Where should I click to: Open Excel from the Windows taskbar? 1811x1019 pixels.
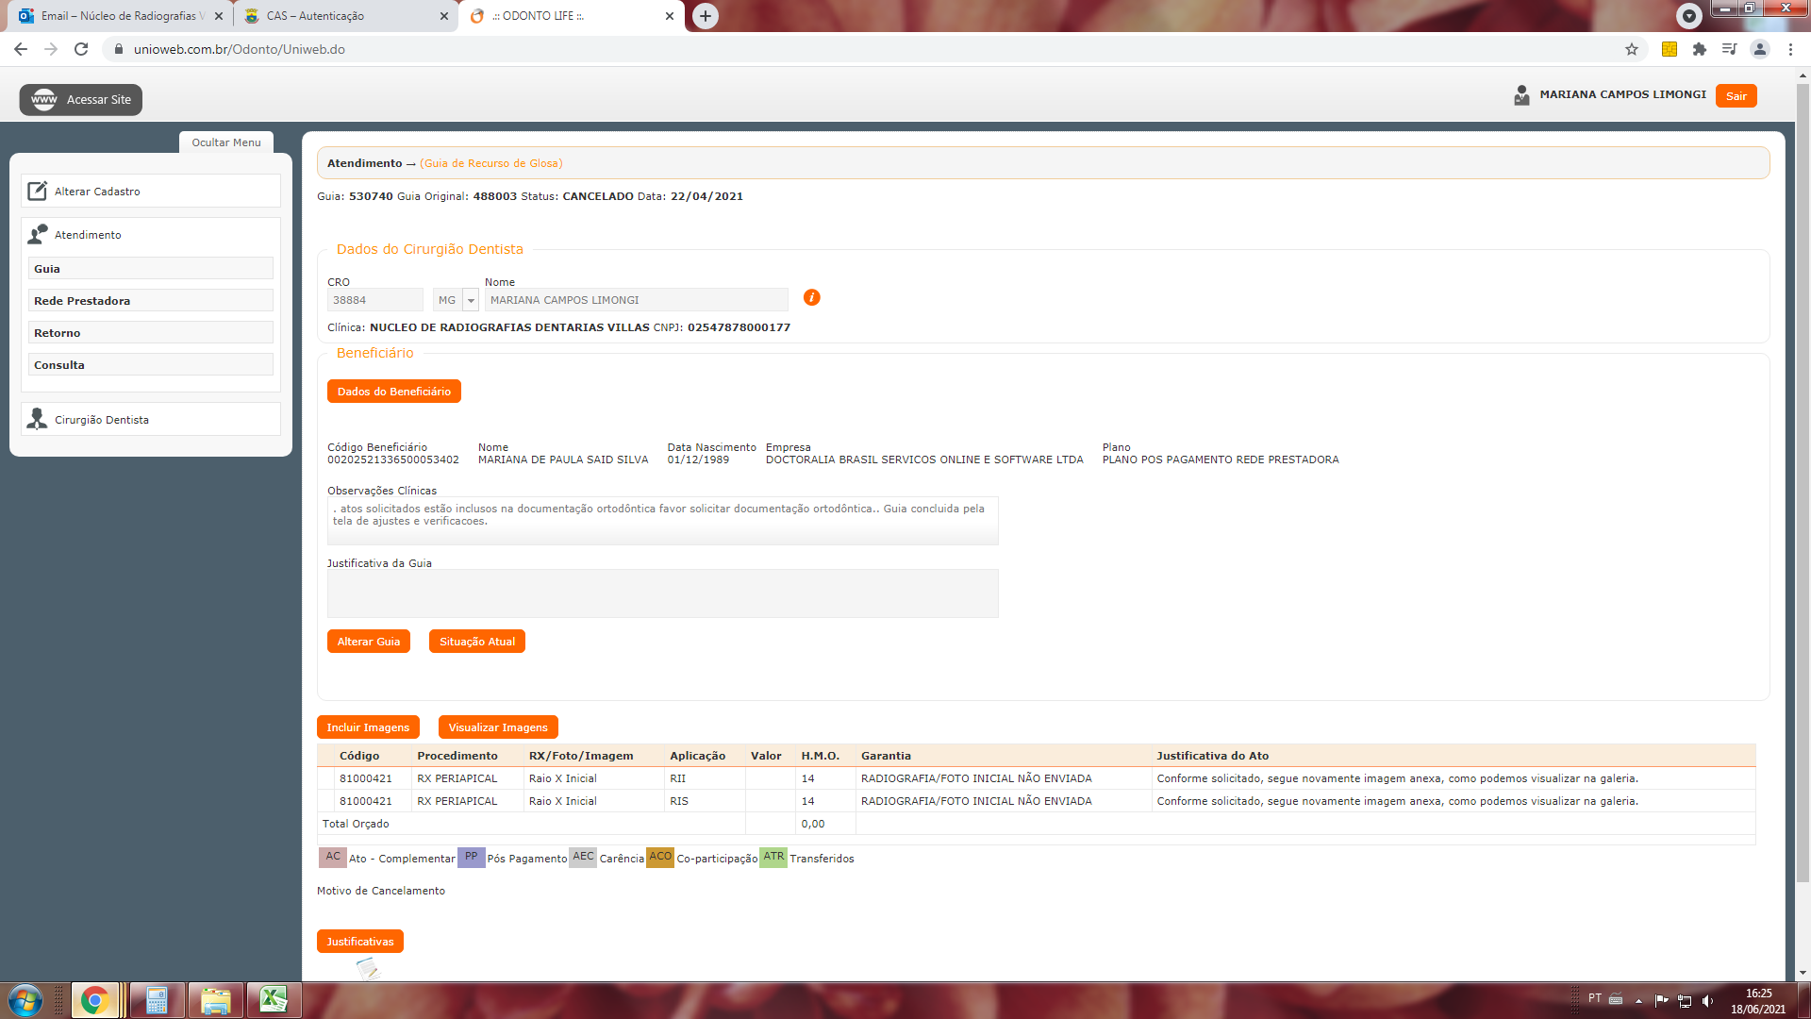(x=274, y=999)
